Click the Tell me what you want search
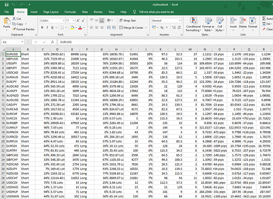Viewport: 273px width, 199px height. [x=156, y=12]
